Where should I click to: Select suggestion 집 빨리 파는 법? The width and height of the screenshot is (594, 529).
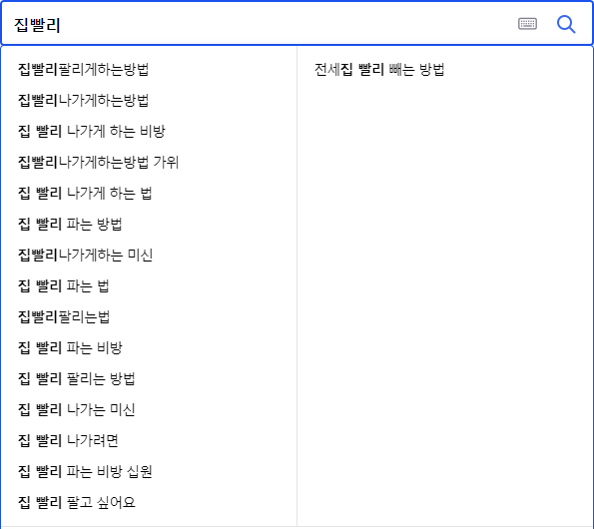point(64,285)
